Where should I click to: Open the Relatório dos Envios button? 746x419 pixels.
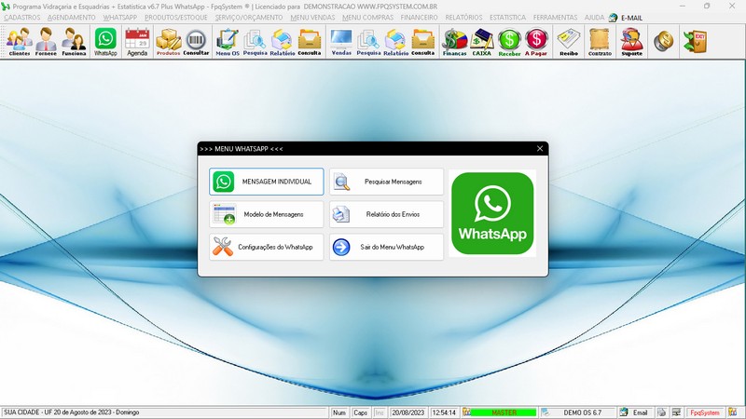386,214
